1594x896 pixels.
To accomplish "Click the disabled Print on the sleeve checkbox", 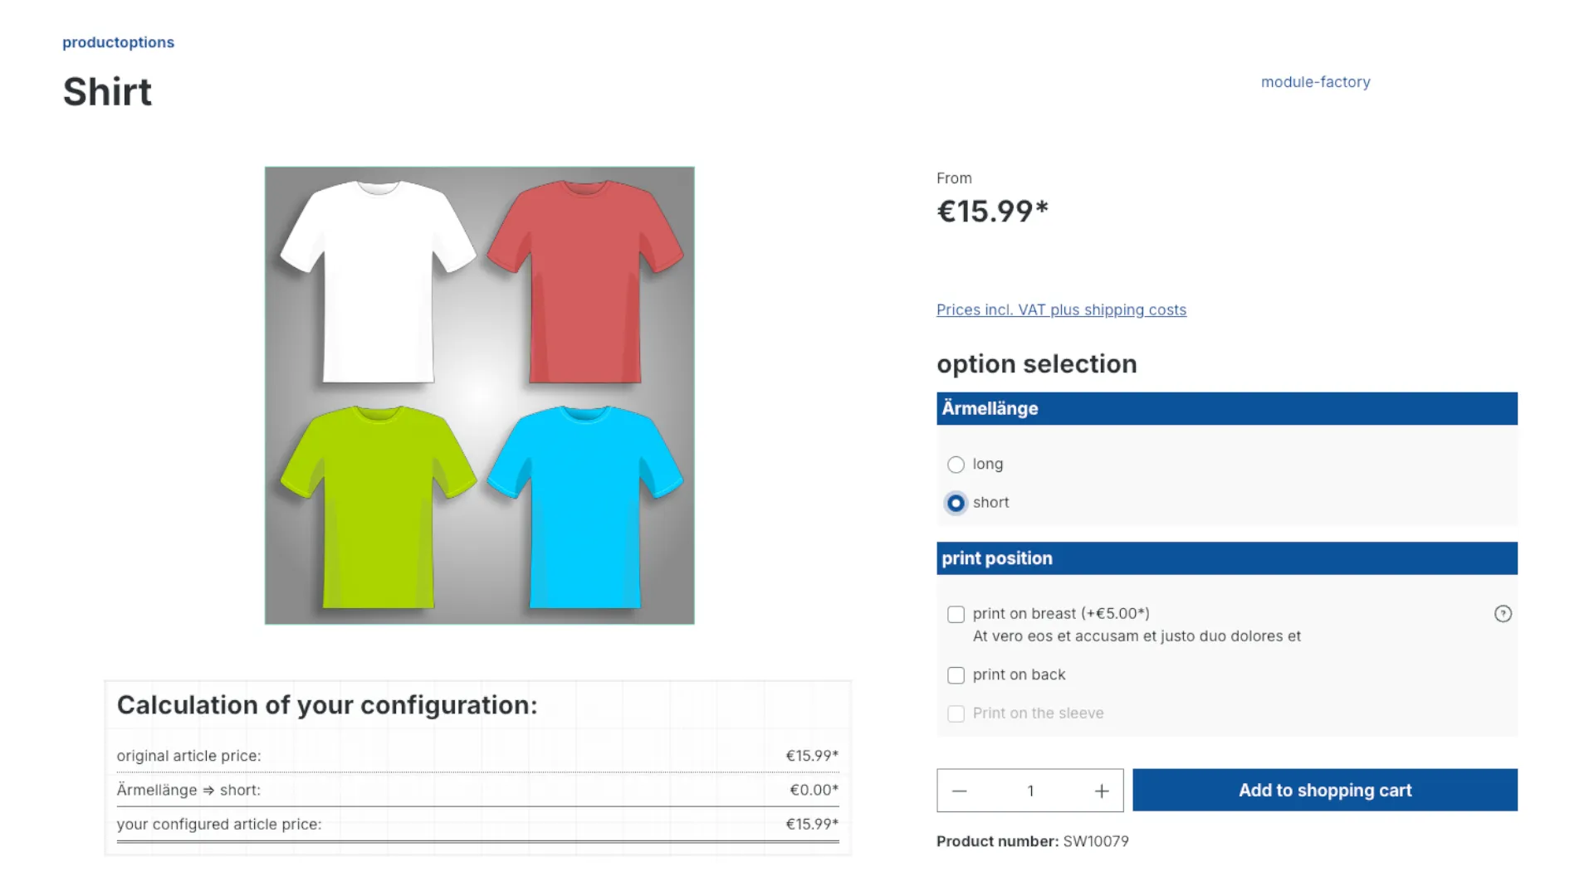I will (x=956, y=713).
